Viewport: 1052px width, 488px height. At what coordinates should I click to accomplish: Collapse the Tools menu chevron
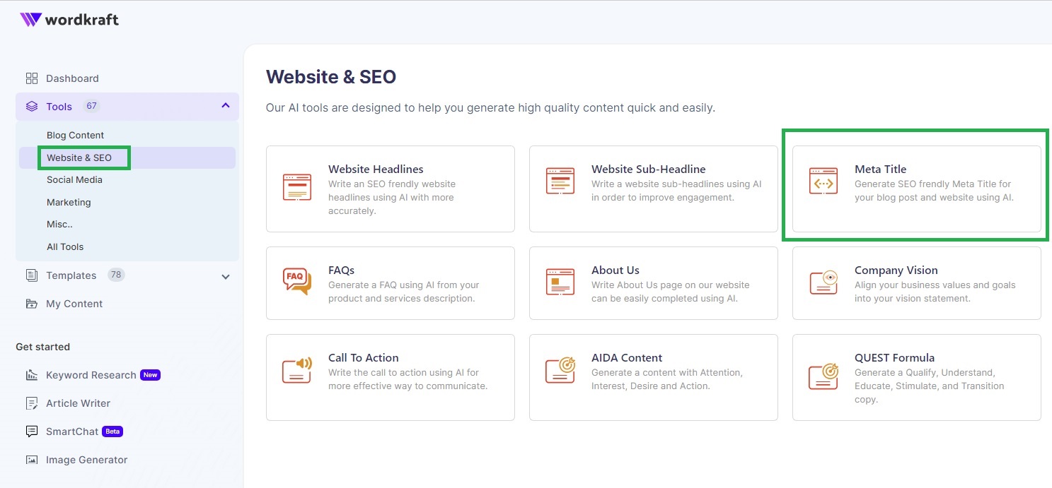226,106
